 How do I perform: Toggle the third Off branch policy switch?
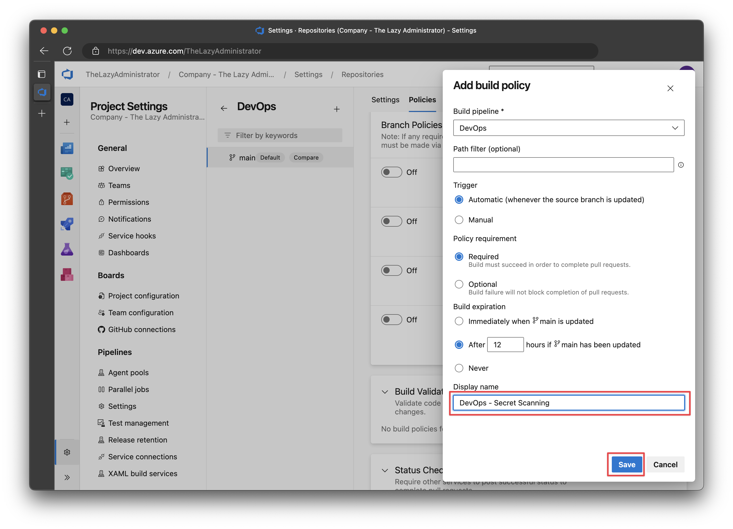pos(391,271)
